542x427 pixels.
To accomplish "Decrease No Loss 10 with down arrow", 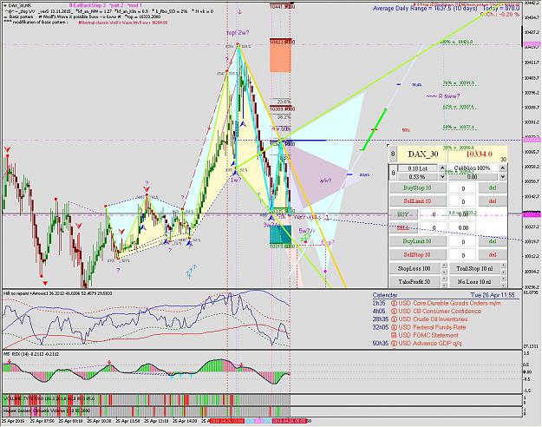I will point(503,285).
